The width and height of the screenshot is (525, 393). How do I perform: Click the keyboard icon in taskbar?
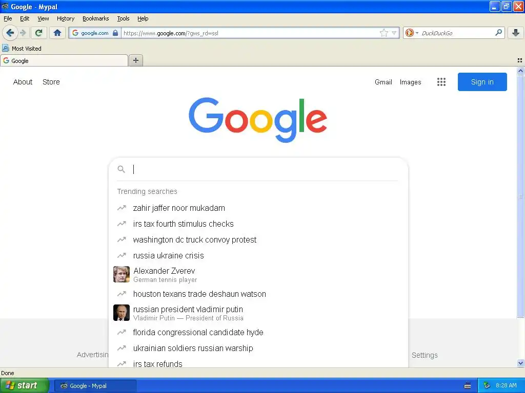tap(468, 386)
